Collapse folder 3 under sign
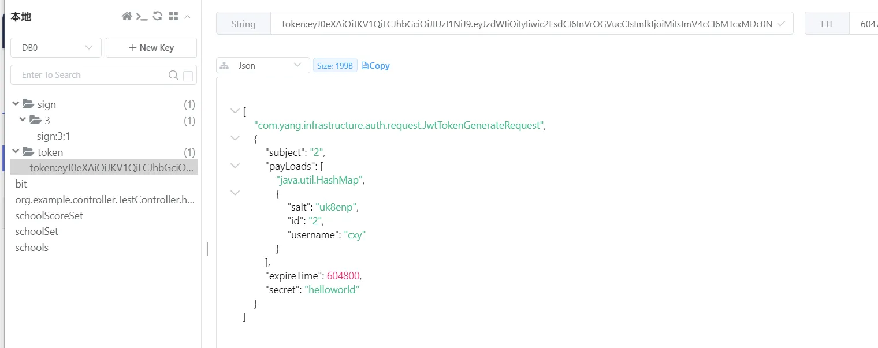 [x=23, y=120]
